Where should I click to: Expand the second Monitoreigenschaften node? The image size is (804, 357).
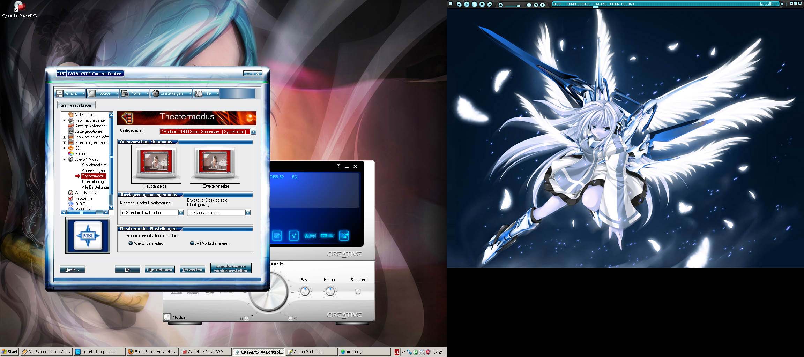click(64, 143)
